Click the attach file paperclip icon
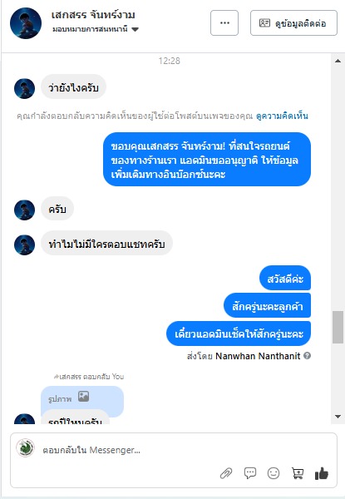 pyautogui.click(x=226, y=473)
